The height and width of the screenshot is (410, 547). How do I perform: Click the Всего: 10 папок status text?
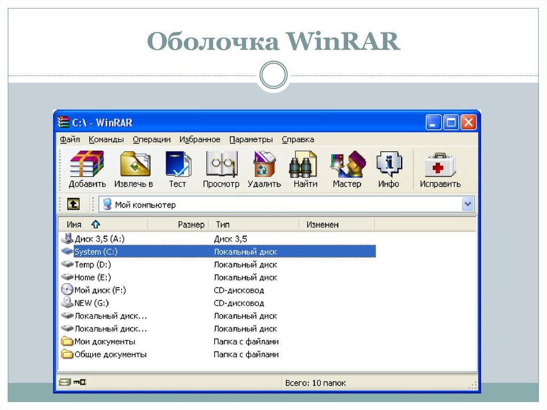[315, 383]
